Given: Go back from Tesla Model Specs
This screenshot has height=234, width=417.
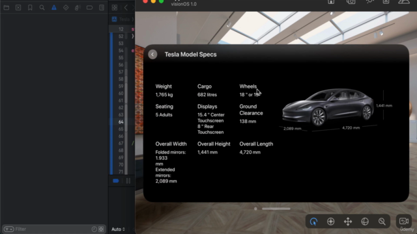Looking at the screenshot, I should 152,55.
